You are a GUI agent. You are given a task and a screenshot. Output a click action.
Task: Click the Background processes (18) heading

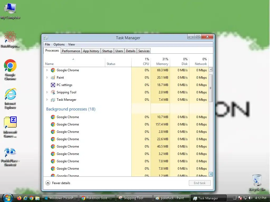[x=71, y=109]
